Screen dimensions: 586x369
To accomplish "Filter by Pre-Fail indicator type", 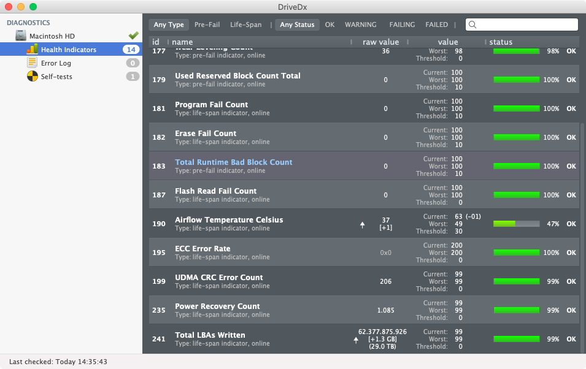I will pos(207,25).
